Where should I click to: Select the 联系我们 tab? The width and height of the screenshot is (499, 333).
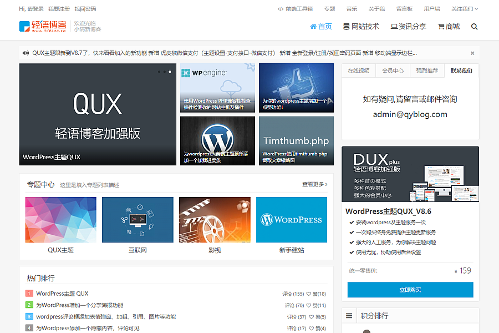pos(461,70)
